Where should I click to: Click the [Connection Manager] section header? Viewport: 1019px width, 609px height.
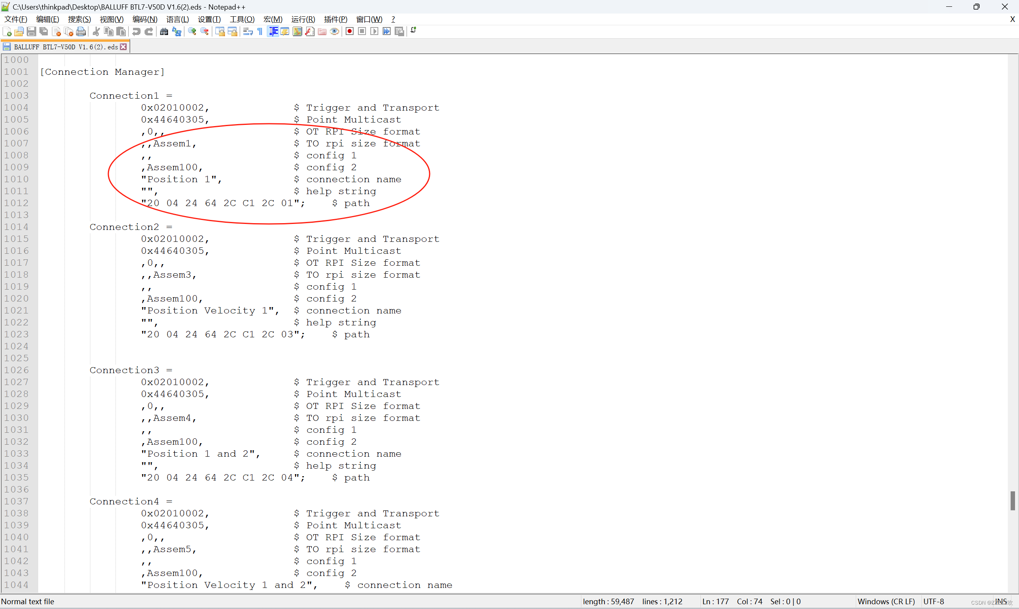102,72
